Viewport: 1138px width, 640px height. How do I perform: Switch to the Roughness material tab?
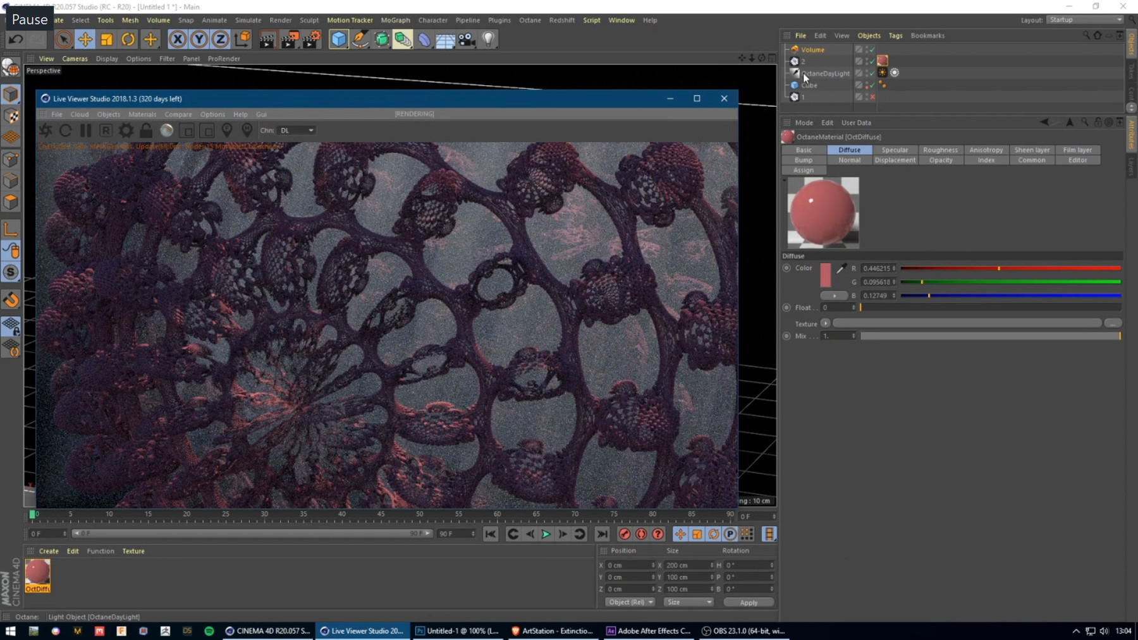(940, 150)
